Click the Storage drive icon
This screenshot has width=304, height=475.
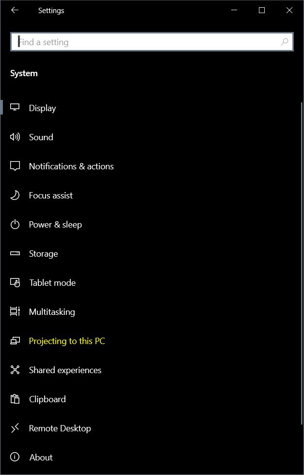15,253
